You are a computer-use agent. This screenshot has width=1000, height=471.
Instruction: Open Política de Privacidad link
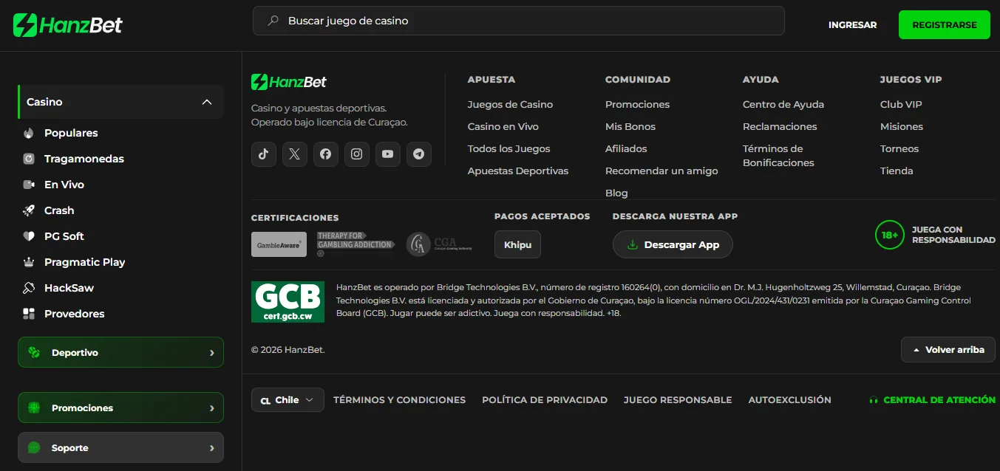click(545, 400)
